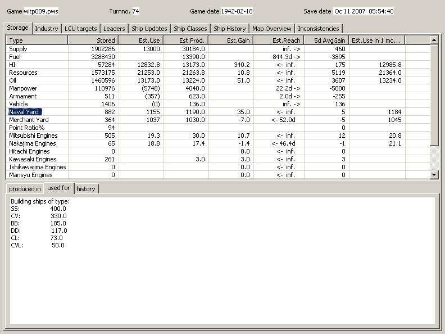
Task: Sort by the Est.Use column header
Action: point(141,40)
